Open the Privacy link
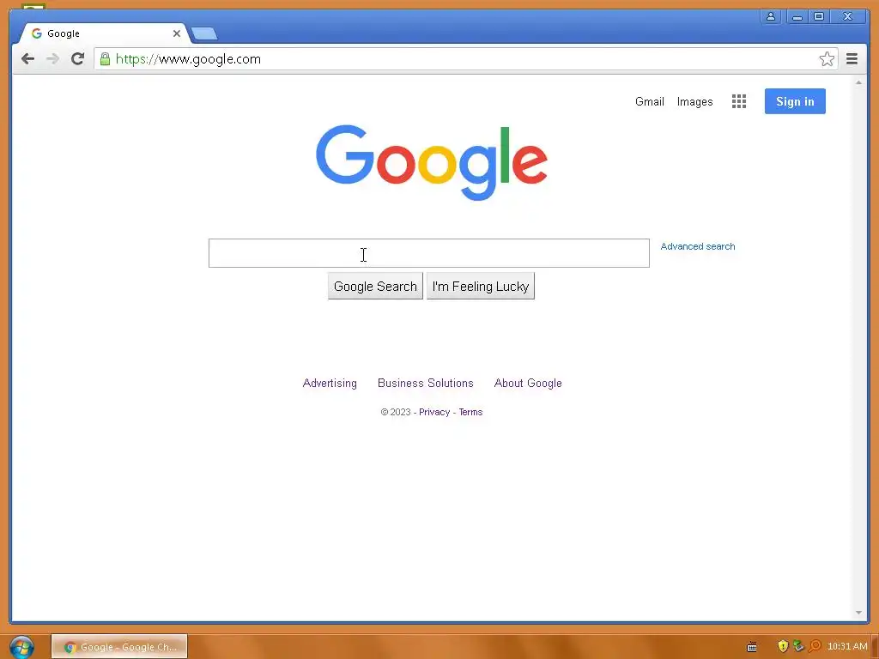Screen dimensions: 879x659 434,413
